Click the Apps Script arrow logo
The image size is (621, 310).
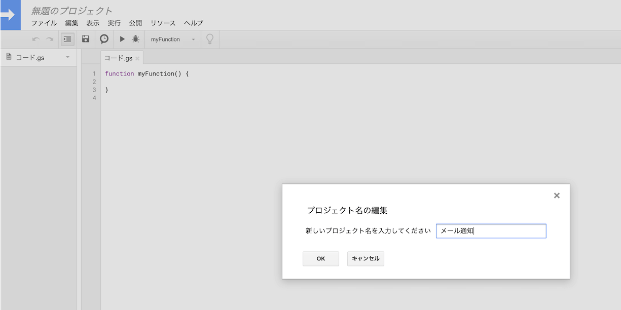pyautogui.click(x=10, y=16)
